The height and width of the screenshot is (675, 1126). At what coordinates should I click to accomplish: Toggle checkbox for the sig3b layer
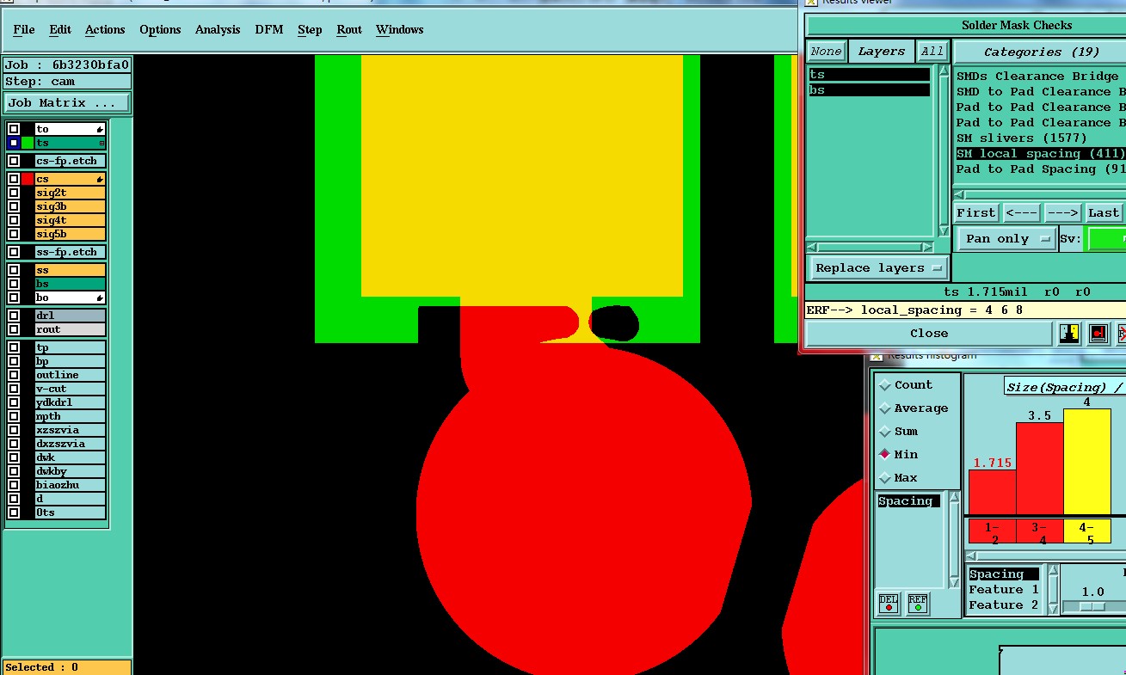(14, 206)
